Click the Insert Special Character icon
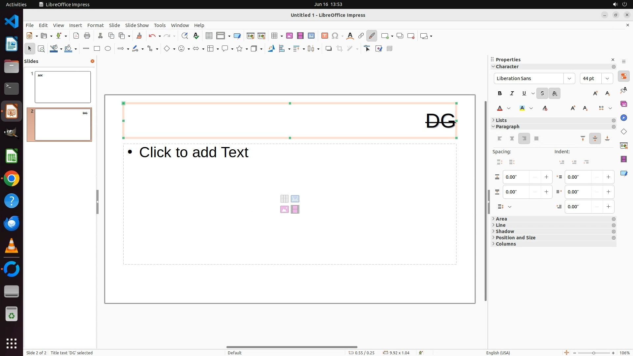The height and width of the screenshot is (356, 633). pos(335,36)
